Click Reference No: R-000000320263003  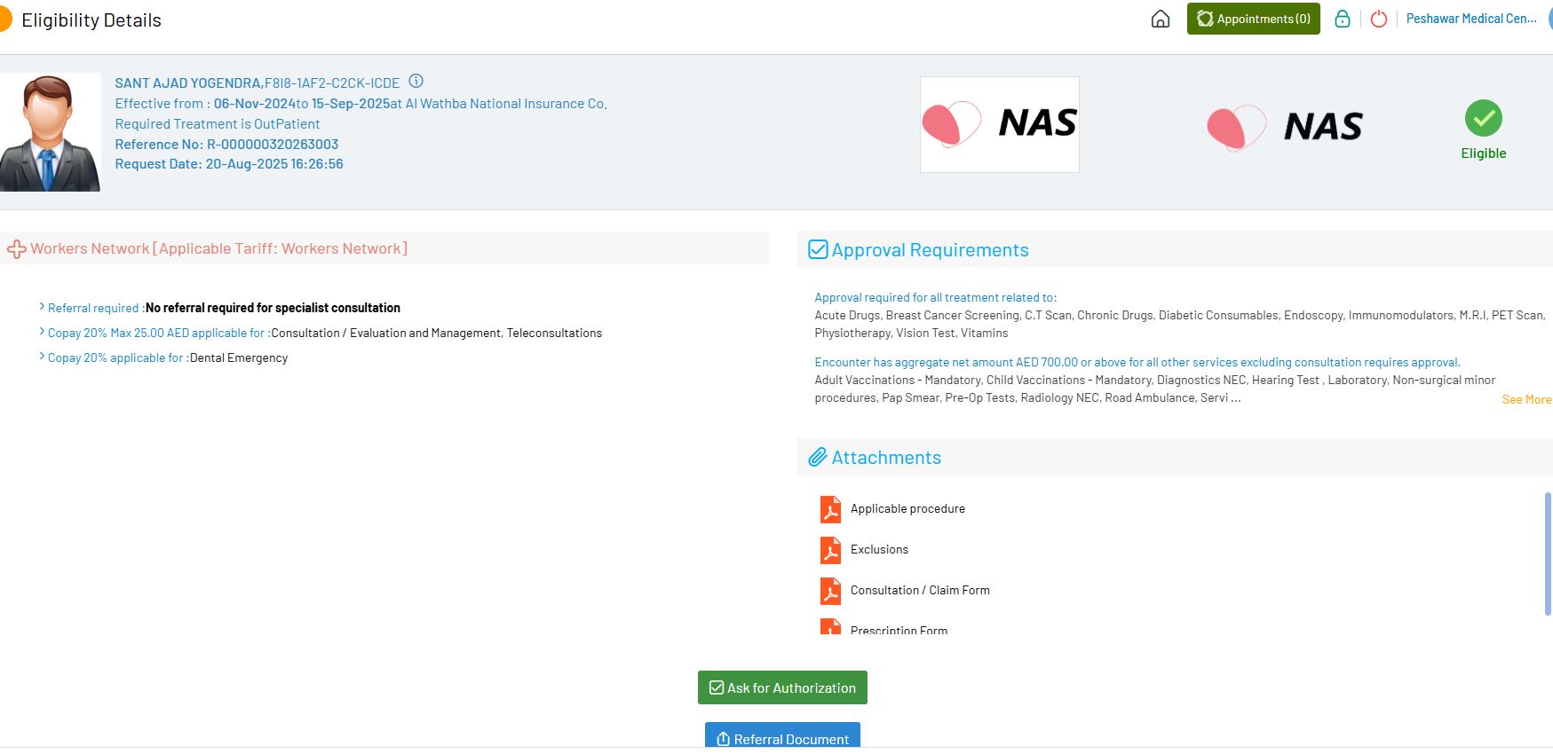coord(226,145)
